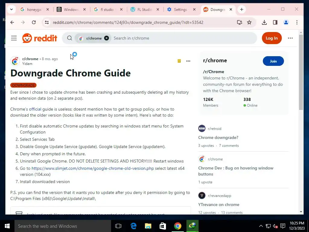Open r/chrome sidebar title

(215, 60)
